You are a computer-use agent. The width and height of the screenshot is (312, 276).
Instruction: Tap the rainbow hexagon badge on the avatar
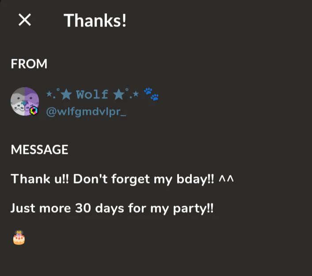34,111
